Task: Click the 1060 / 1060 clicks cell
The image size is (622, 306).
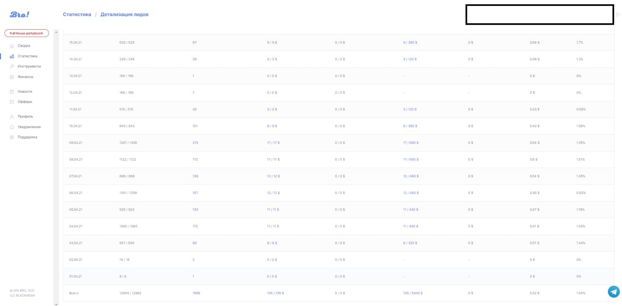Action: (128, 226)
